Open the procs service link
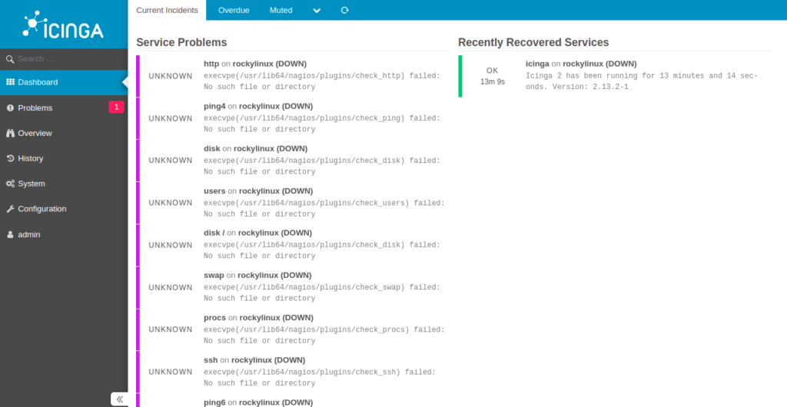Viewport: 787px width, 407px height. [x=215, y=318]
